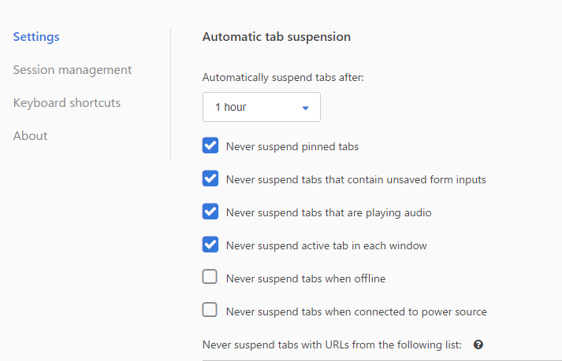Screen dimensions: 562x361
Task: Check never suspend when connected to power
Action: click(x=210, y=310)
